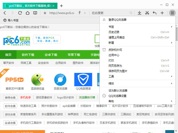
Task: Open the 苹果下载 navigation tab
Action: coord(74,55)
